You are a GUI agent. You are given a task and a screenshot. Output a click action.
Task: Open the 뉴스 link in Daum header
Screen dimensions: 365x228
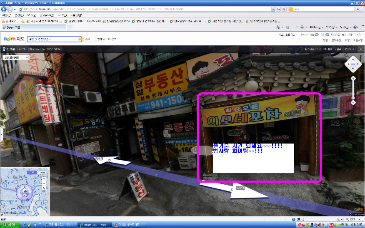coord(344,35)
